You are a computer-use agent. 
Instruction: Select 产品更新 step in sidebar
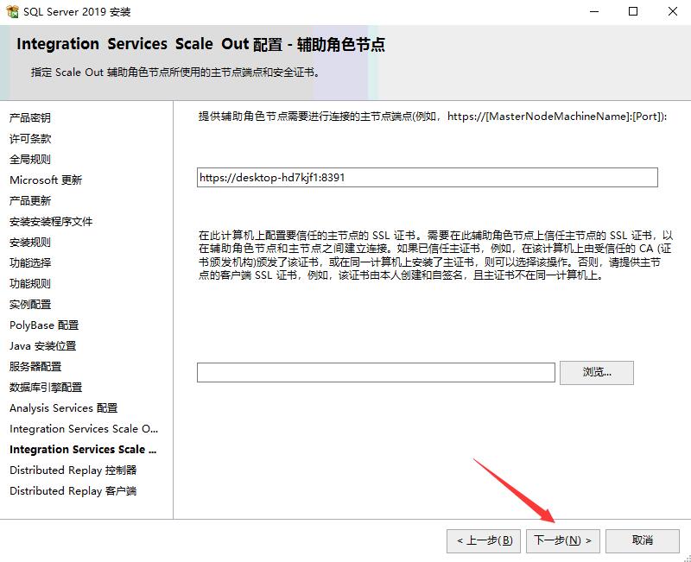pos(30,201)
